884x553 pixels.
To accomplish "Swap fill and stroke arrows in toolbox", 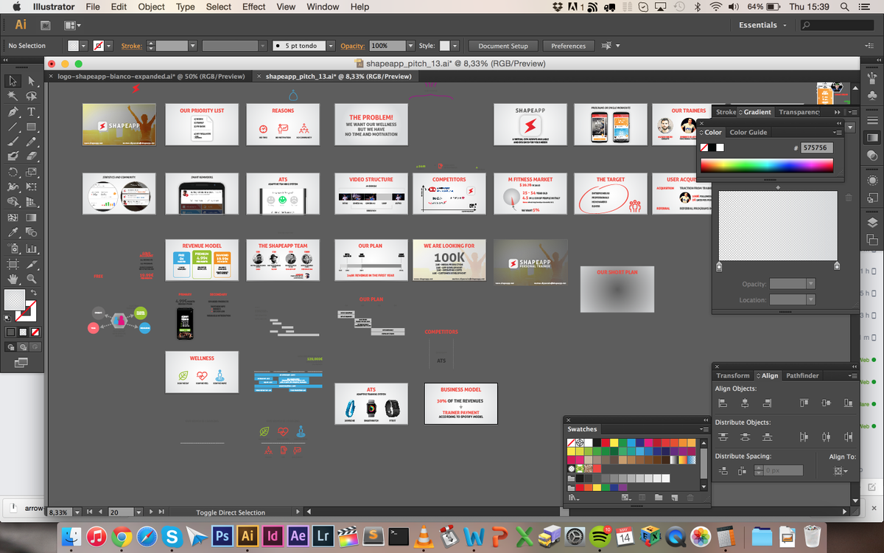I will 35,293.
